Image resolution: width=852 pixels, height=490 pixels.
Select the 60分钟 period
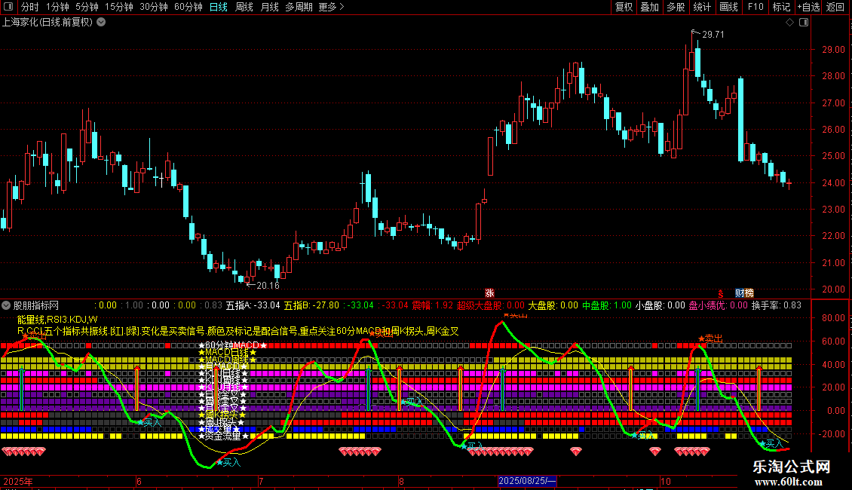point(188,7)
